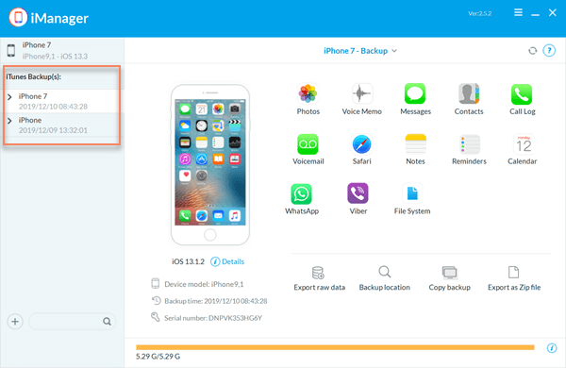Click the Copy backup icon
The image size is (566, 368).
[449, 273]
